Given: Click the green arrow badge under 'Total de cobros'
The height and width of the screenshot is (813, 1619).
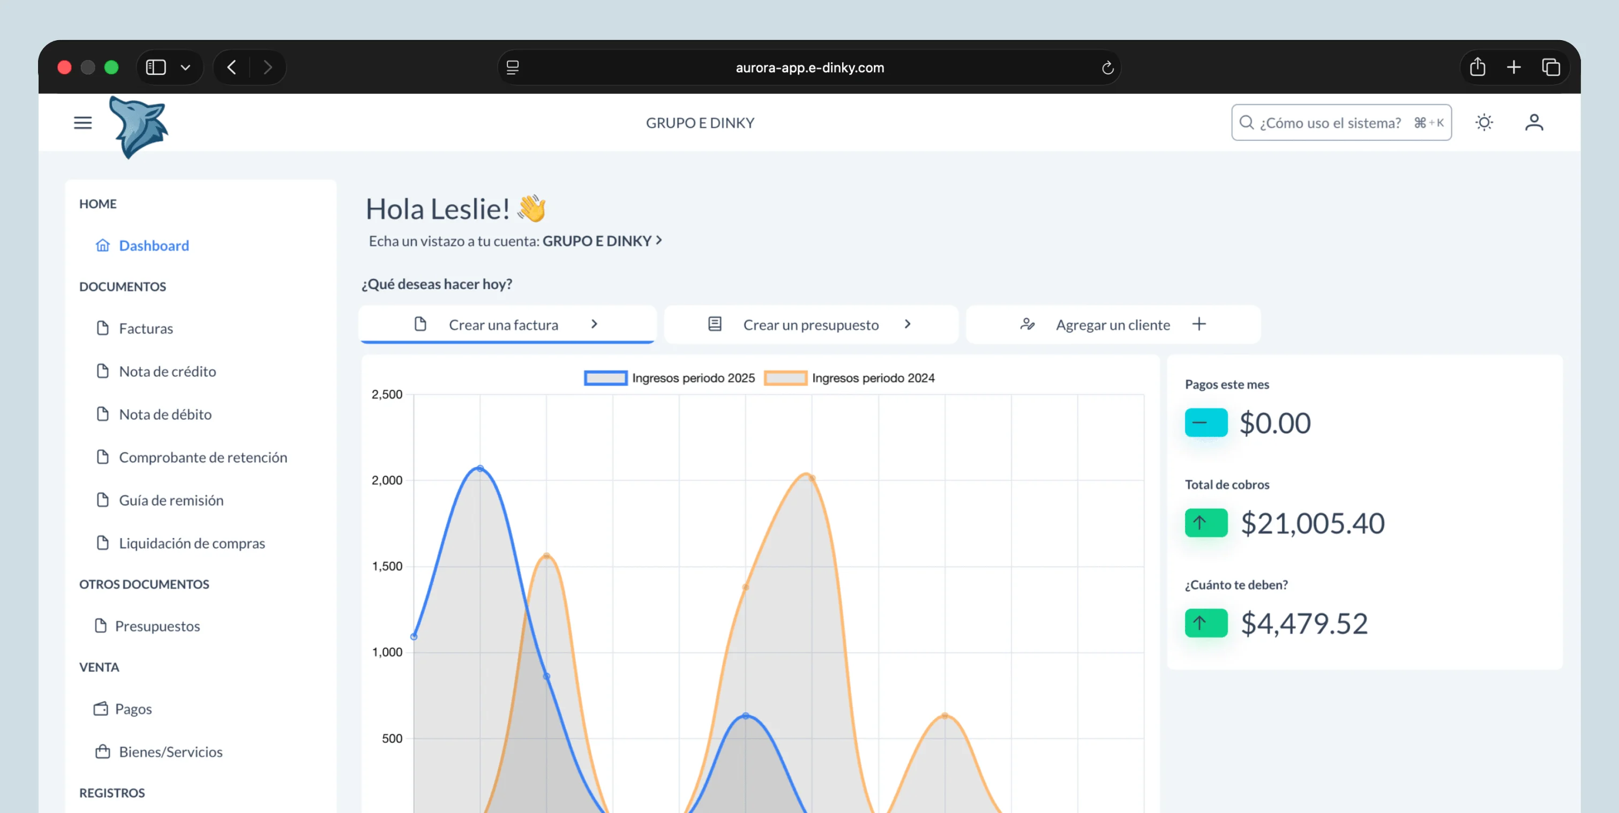Looking at the screenshot, I should [x=1206, y=523].
